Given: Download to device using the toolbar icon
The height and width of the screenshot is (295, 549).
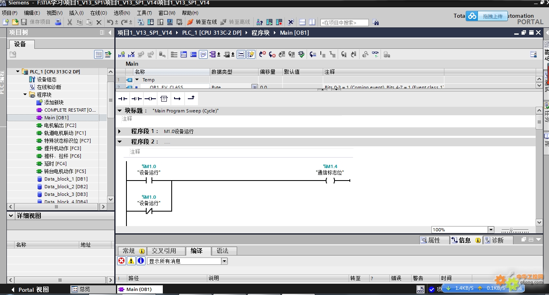Looking at the screenshot, I should coord(150,22).
